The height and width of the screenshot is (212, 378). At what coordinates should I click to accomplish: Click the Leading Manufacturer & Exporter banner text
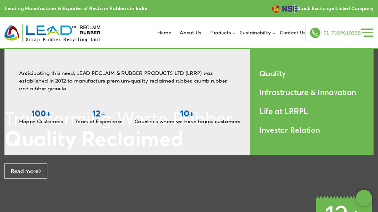76,8
